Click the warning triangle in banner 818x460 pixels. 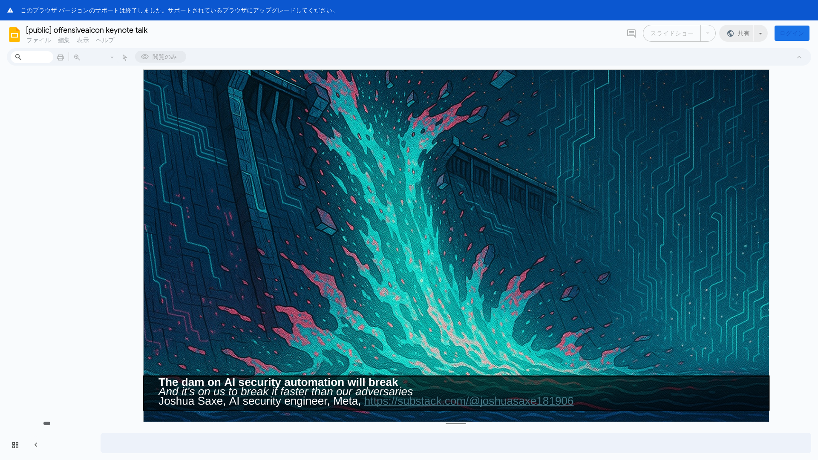(x=10, y=10)
